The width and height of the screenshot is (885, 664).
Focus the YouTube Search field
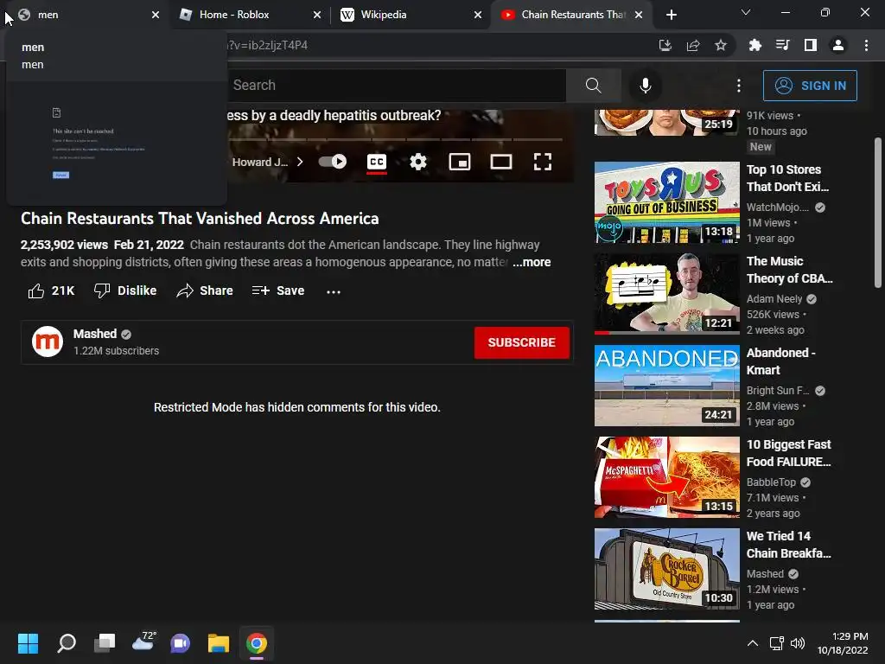coord(396,86)
